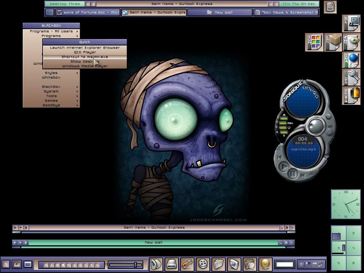The width and height of the screenshot is (364, 273).
Task: Switch to New Wall taskbar button
Action: tap(220, 12)
